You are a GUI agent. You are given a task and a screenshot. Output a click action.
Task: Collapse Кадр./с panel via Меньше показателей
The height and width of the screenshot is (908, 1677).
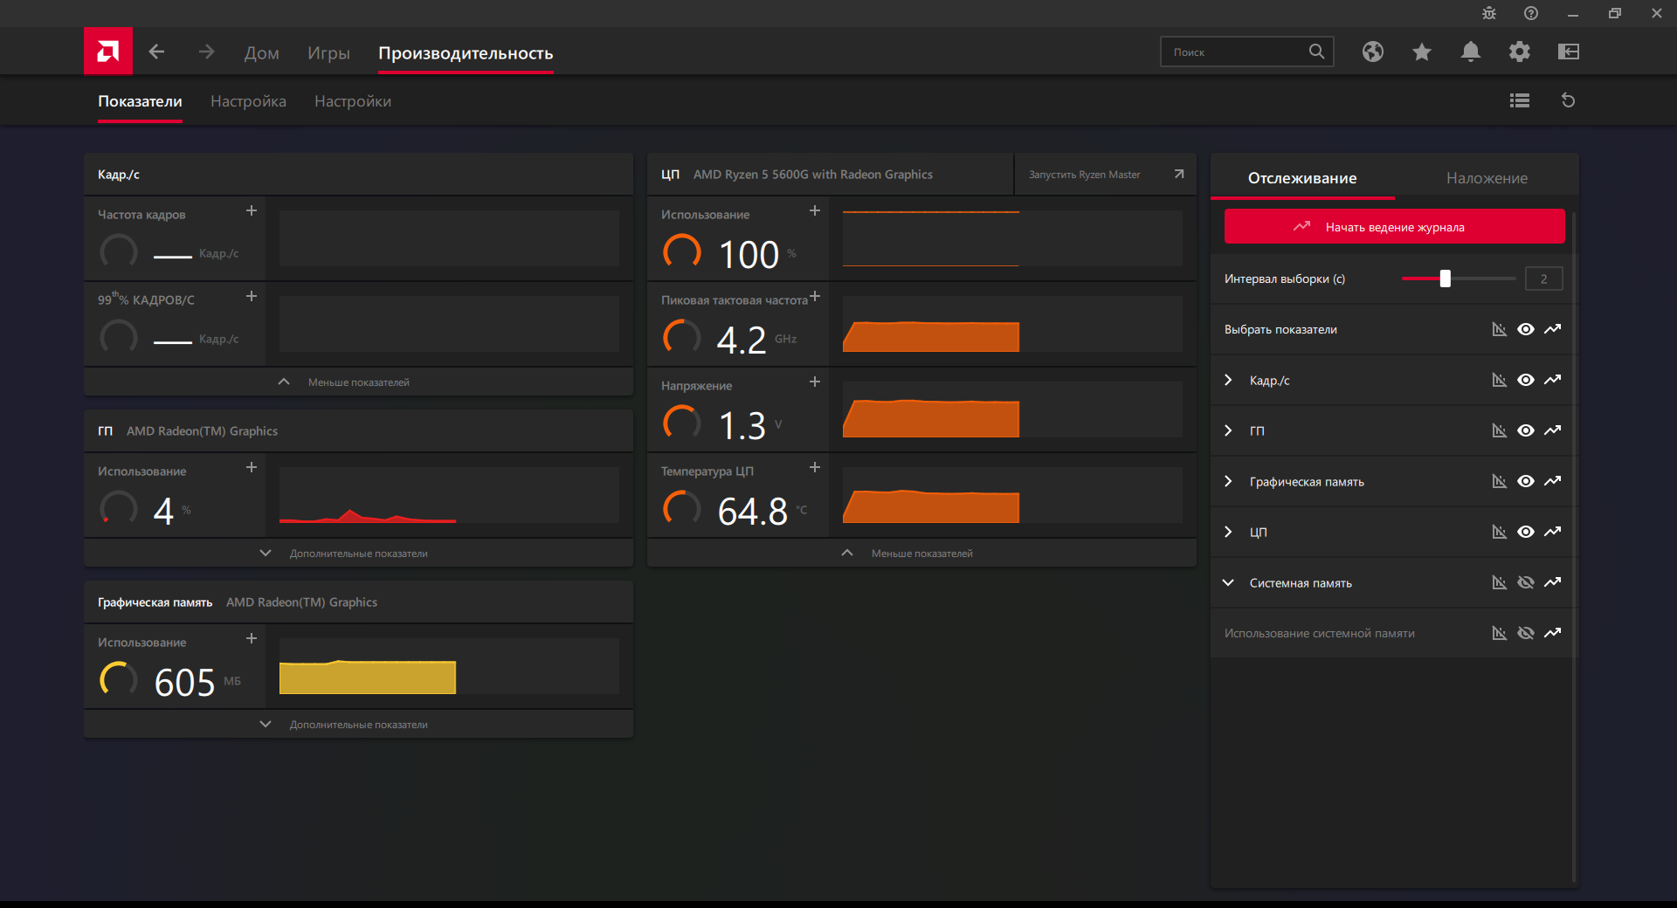tap(358, 382)
